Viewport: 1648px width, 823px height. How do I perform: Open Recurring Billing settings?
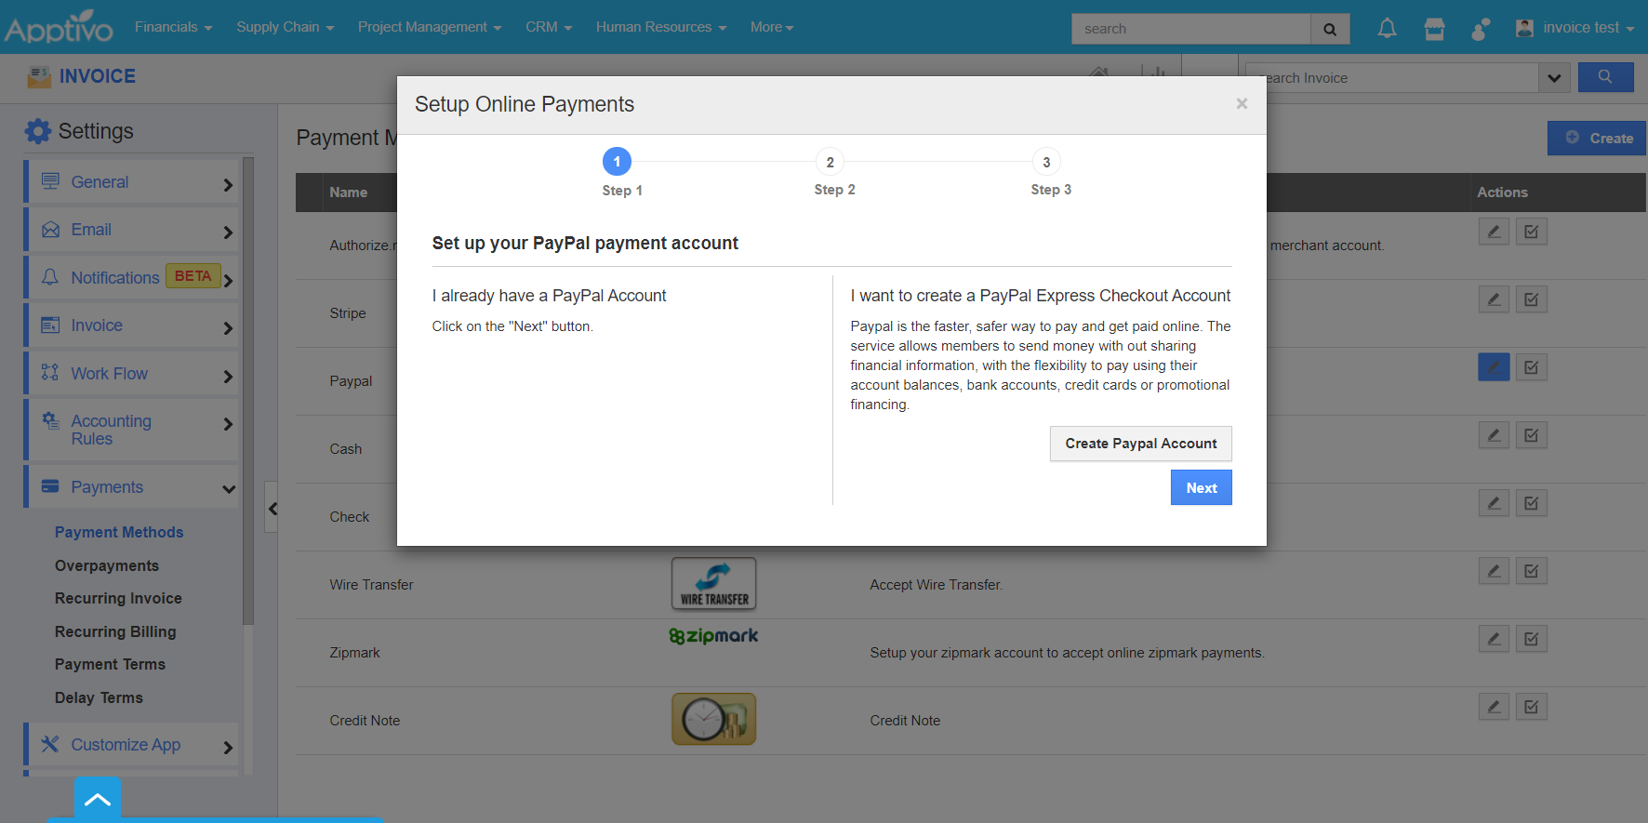point(115,631)
